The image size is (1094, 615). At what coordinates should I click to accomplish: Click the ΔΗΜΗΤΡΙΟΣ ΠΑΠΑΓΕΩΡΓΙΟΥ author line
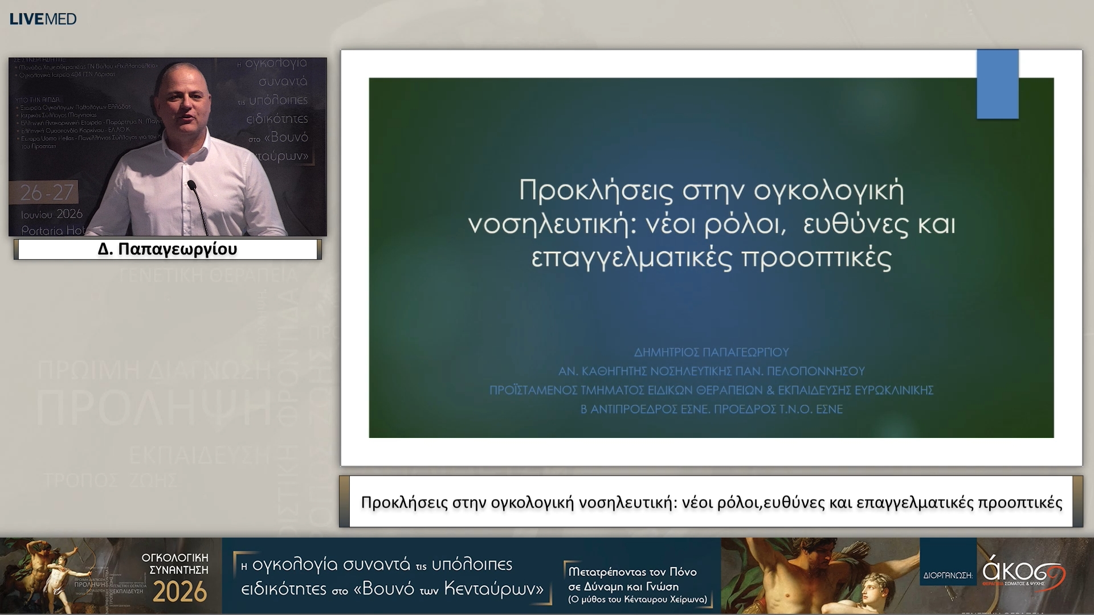click(x=711, y=352)
